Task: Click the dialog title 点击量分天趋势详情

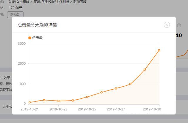Action: 37,25
